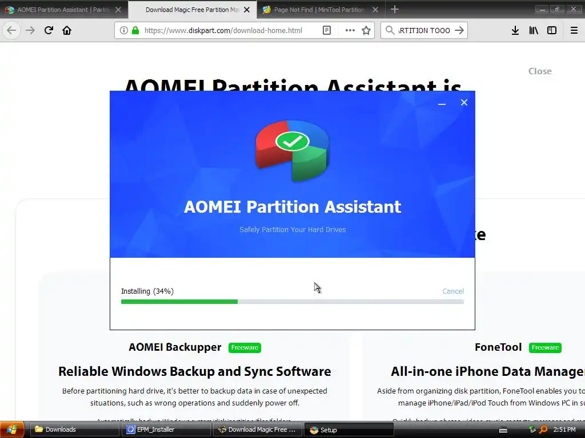The image size is (585, 438).
Task: Click Freeware badge next to AOMEI Backupper
Action: 245,347
